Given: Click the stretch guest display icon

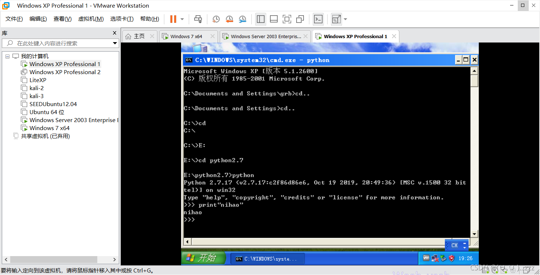Looking at the screenshot, I should tap(336, 19).
